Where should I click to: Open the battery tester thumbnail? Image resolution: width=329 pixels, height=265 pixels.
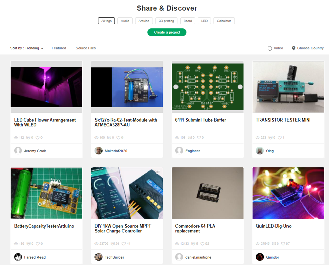pyautogui.click(x=46, y=193)
